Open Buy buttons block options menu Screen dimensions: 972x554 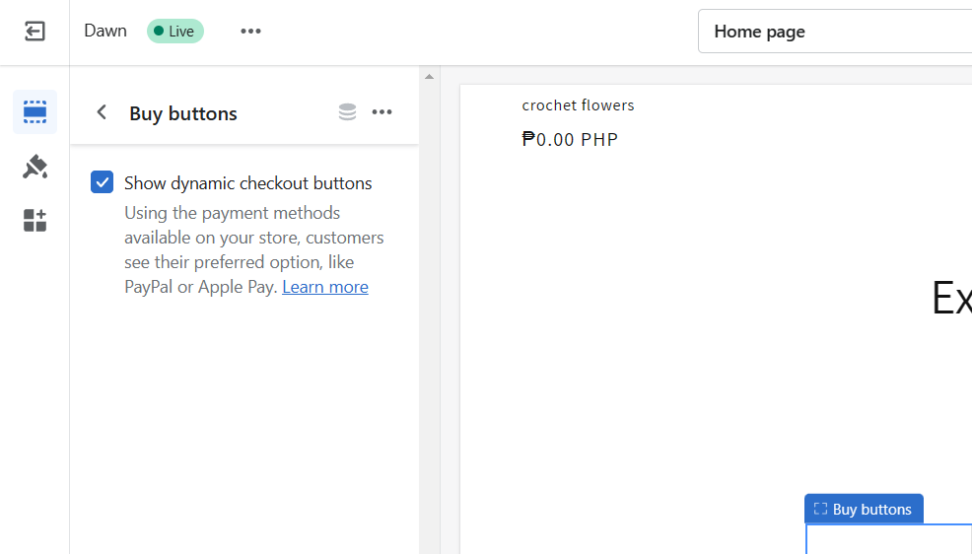tap(382, 112)
